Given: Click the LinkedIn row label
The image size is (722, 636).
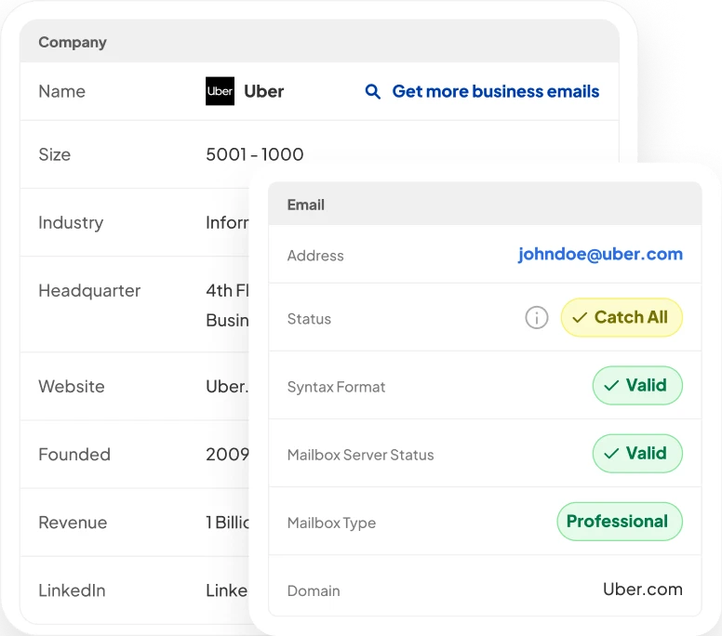Looking at the screenshot, I should (x=72, y=590).
